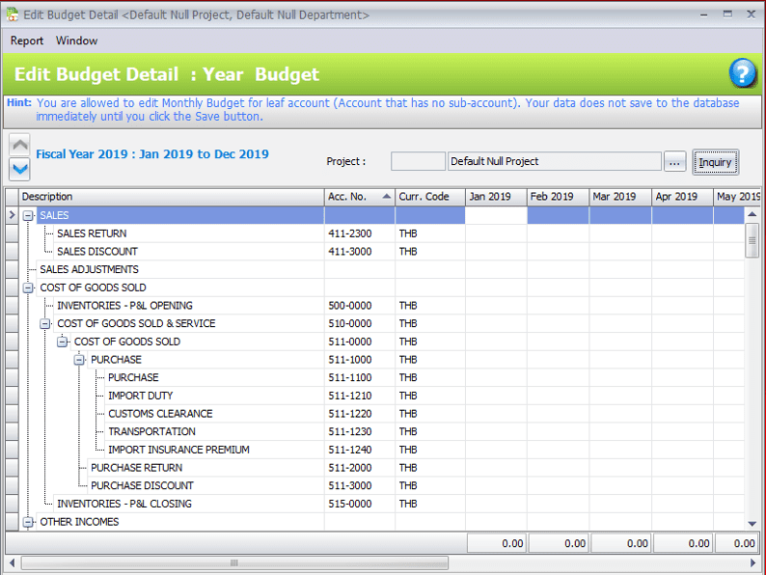The width and height of the screenshot is (766, 575).
Task: Open the Window menu
Action: [76, 41]
